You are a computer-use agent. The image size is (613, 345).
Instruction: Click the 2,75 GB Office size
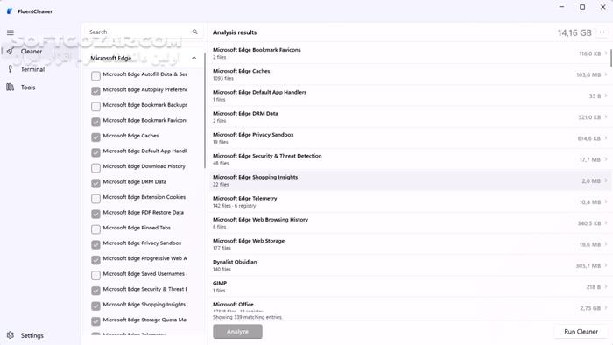click(x=590, y=308)
